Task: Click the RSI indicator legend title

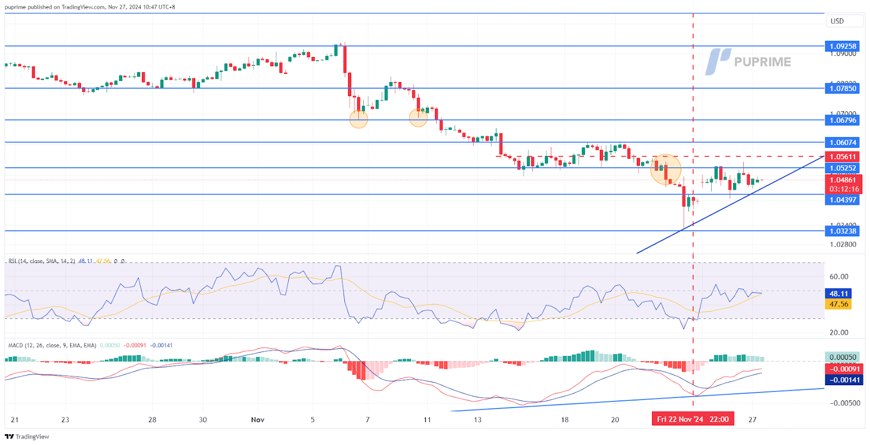Action: [x=42, y=261]
